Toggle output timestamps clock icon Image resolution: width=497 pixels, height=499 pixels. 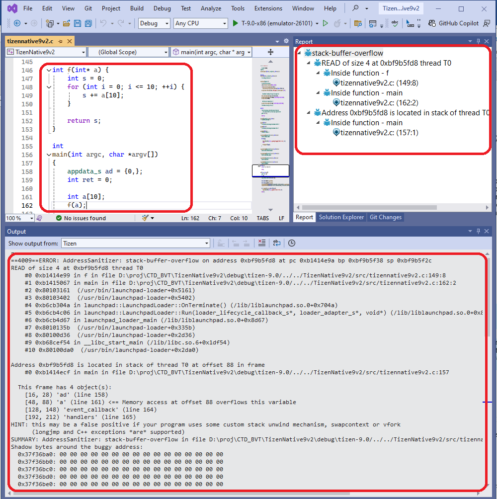[x=292, y=243]
